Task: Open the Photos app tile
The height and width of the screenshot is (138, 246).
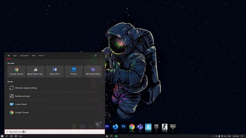Action: [74, 72]
